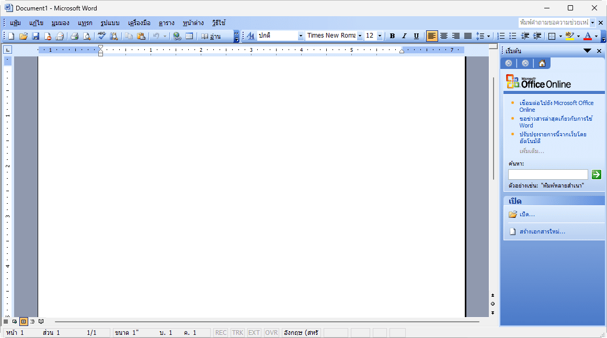Open the เครื่องมือ menu
The height and width of the screenshot is (338, 607).
(x=139, y=23)
